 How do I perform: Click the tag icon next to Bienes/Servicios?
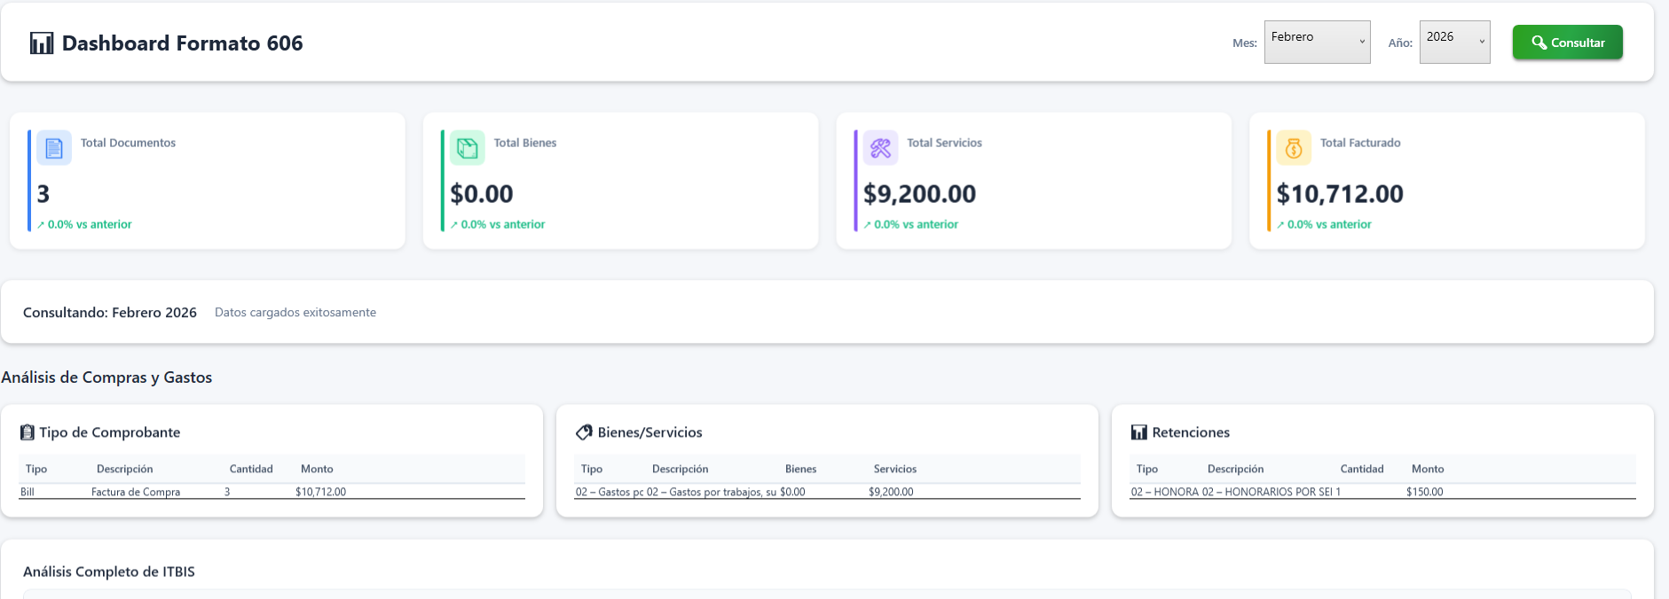[584, 432]
